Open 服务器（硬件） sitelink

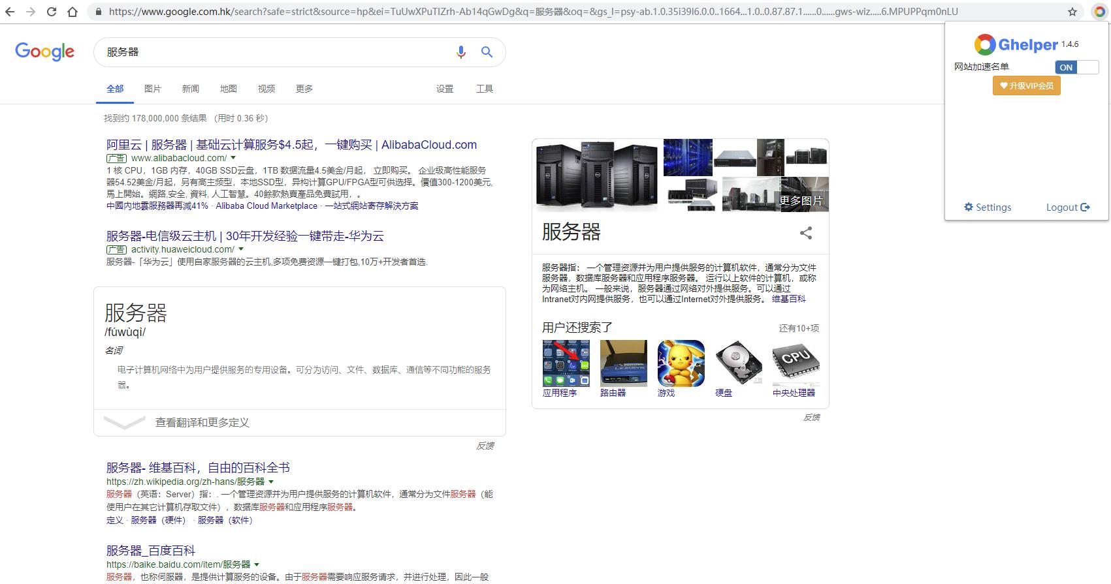point(159,520)
